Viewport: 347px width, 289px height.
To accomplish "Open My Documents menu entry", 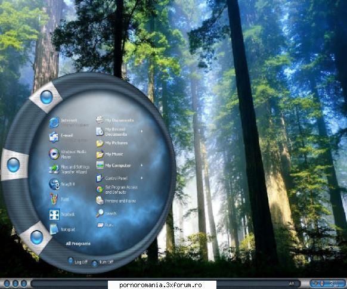I will (115, 120).
